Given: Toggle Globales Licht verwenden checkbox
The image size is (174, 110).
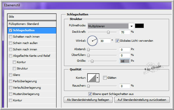Looking at the screenshot, I should click(117, 41).
